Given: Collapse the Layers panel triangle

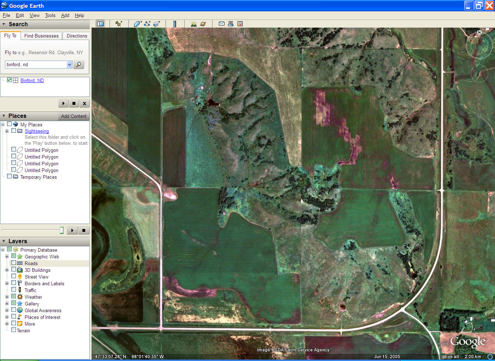Looking at the screenshot, I should tap(4, 241).
